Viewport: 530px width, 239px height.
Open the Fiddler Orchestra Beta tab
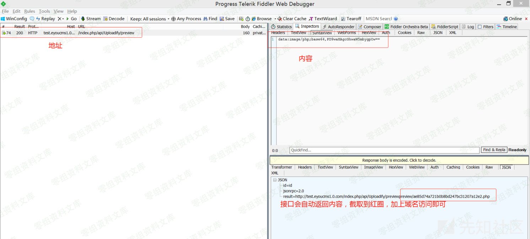(406, 27)
